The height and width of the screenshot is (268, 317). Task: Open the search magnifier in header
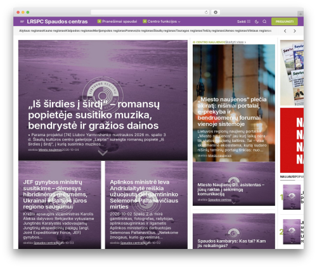point(264,22)
